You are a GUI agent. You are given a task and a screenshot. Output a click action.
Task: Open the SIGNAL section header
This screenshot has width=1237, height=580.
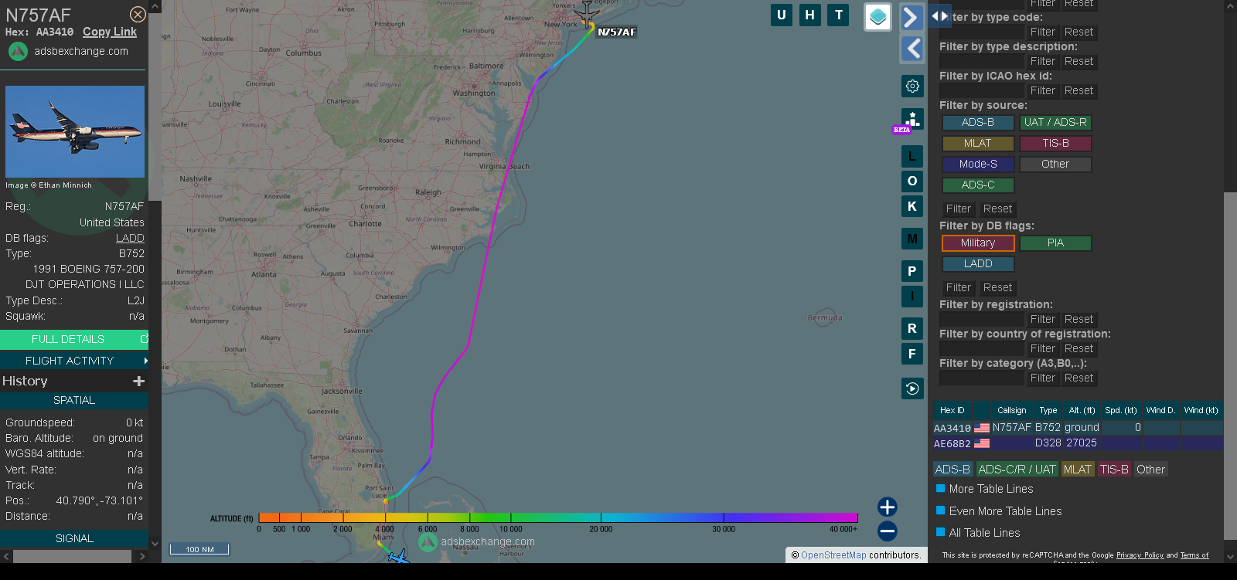point(74,538)
